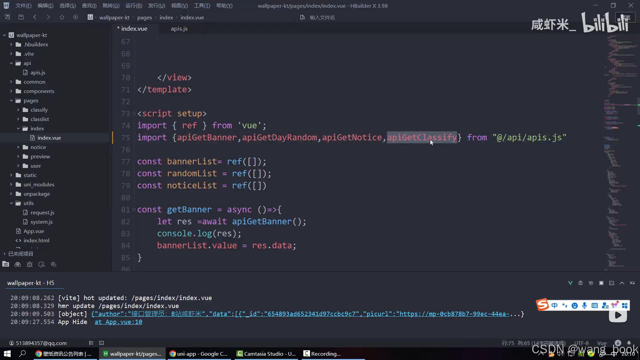
Task: Switch to the apis.js tab
Action: click(x=179, y=29)
